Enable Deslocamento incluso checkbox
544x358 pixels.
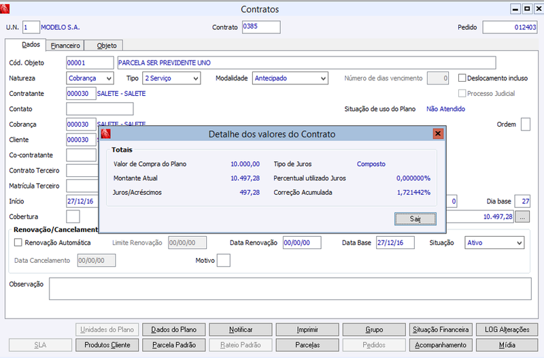[462, 78]
